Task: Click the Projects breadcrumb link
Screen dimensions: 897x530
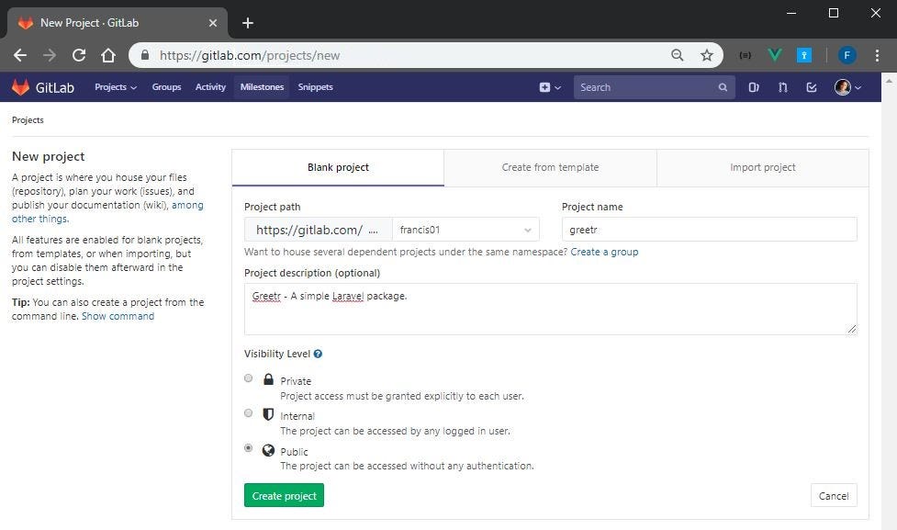Action: (28, 120)
